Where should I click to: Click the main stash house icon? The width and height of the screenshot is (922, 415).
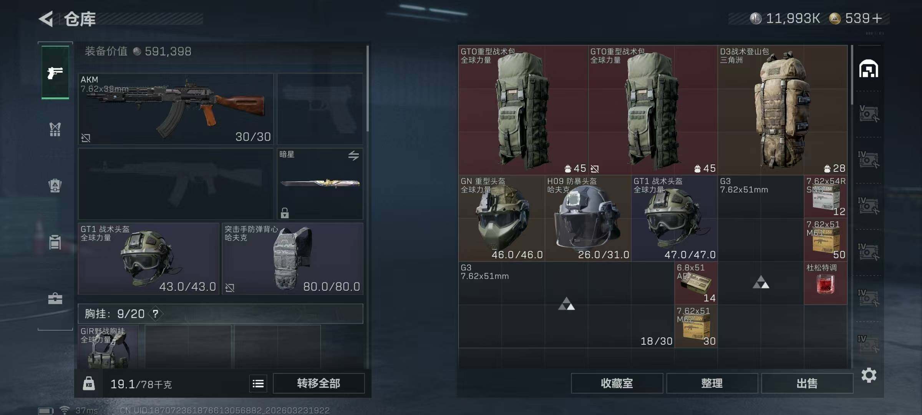click(869, 69)
